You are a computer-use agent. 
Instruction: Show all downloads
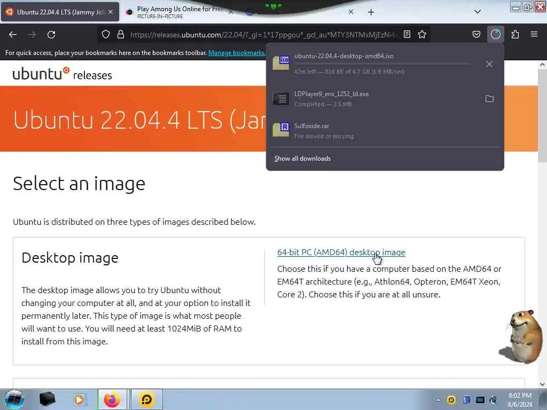(302, 159)
